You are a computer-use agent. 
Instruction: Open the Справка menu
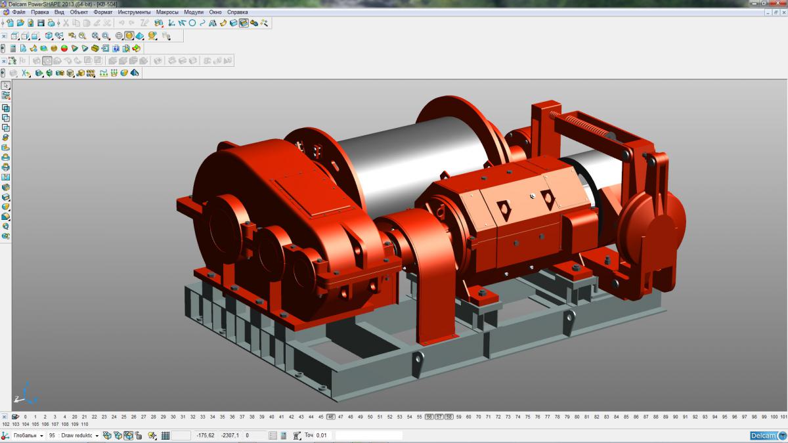pos(237,12)
